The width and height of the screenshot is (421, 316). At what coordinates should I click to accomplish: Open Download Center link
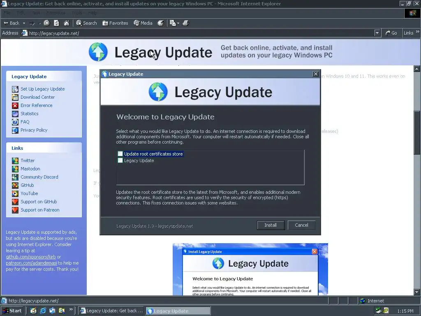(37, 97)
